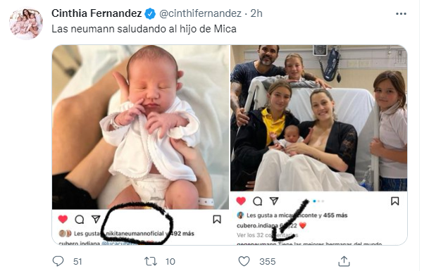Viewport: 429px width, 271px height.
Task: Click comment bubble under family photo
Action: [257, 201]
